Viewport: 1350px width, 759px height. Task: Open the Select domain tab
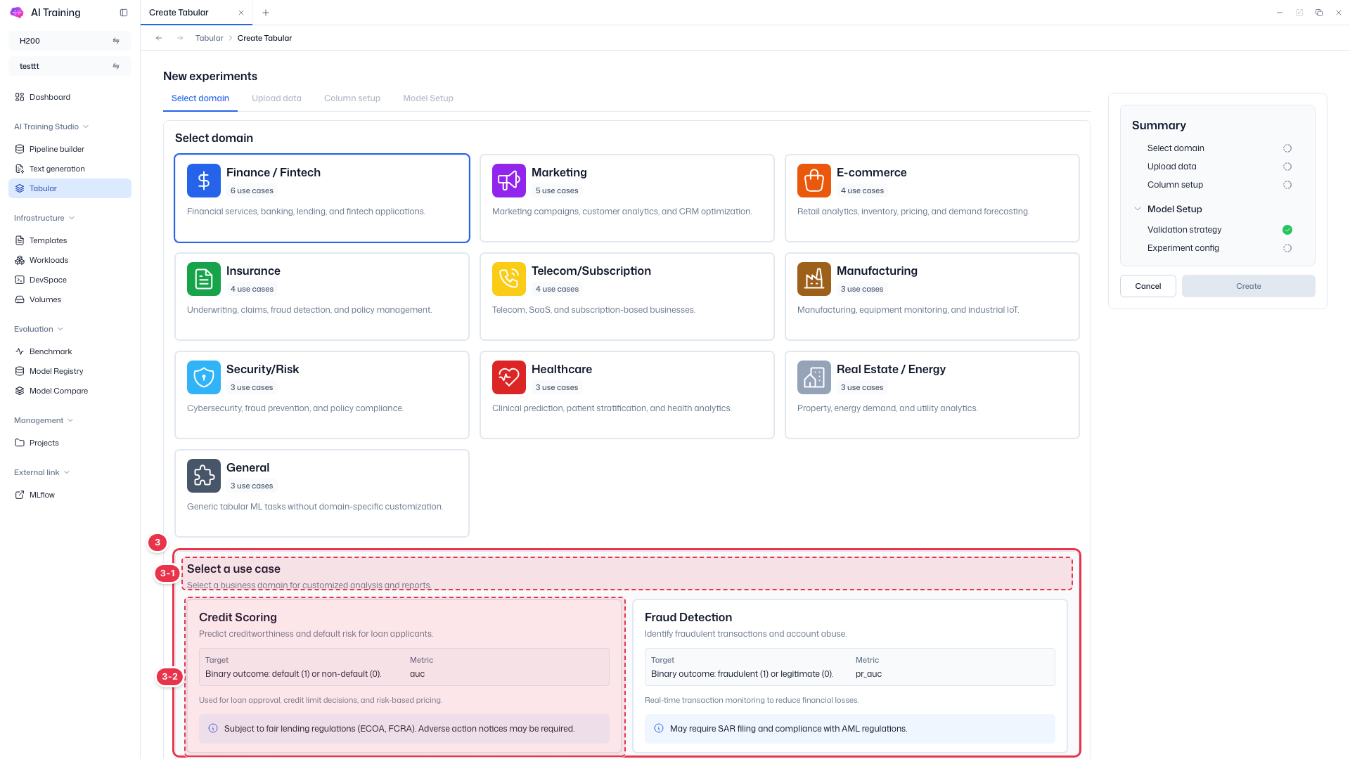200,98
